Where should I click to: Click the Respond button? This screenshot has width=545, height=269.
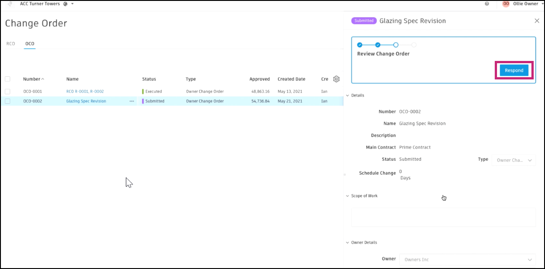513,70
